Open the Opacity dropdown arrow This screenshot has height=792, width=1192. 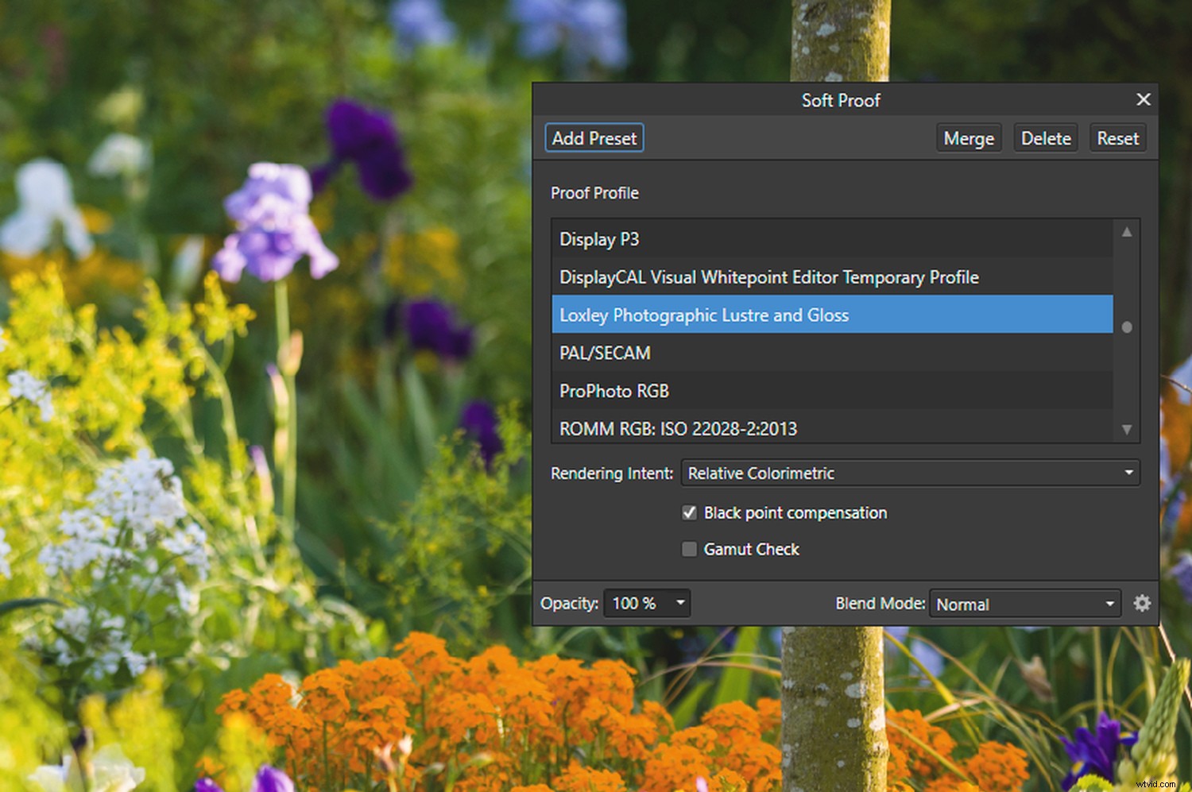(679, 603)
